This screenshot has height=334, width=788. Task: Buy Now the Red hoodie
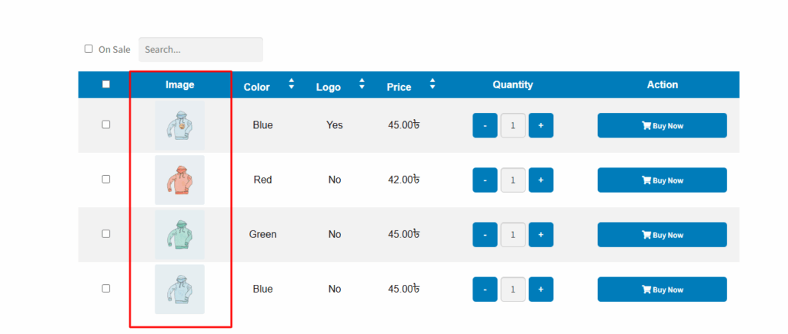(x=662, y=180)
